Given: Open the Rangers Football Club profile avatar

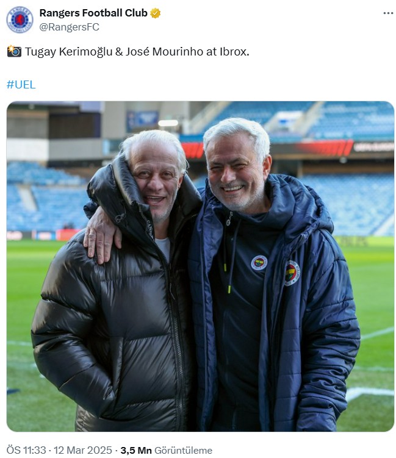Looking at the screenshot, I should click(20, 20).
